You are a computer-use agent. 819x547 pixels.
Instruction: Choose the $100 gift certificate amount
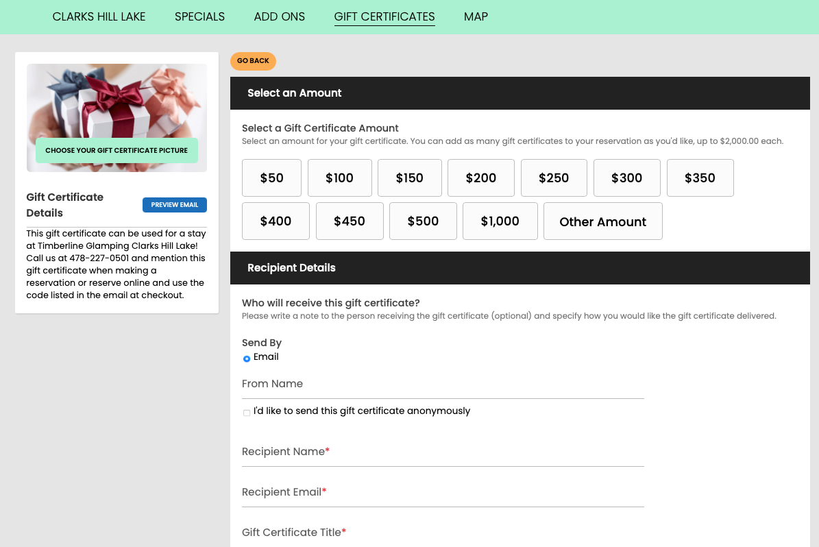339,178
